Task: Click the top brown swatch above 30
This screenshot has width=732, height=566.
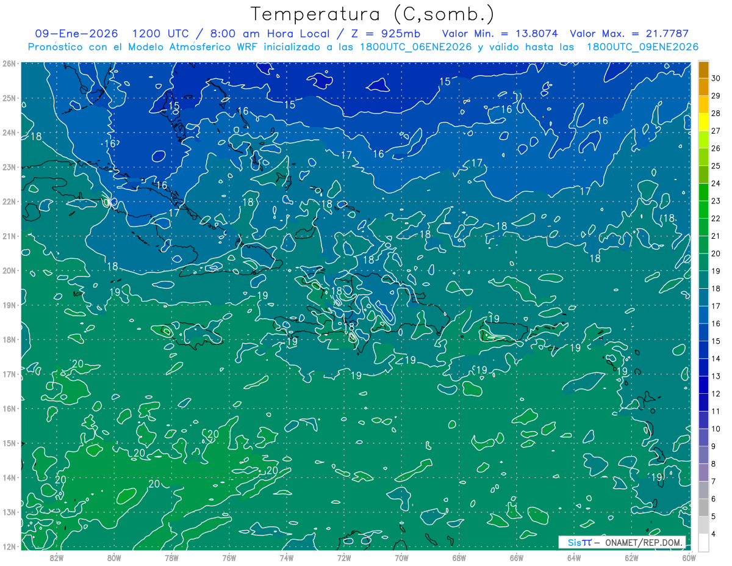Action: point(703,70)
